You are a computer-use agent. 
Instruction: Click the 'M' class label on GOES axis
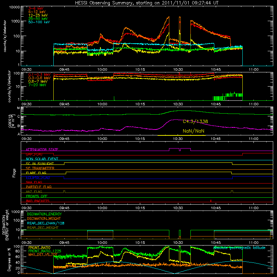18,108
